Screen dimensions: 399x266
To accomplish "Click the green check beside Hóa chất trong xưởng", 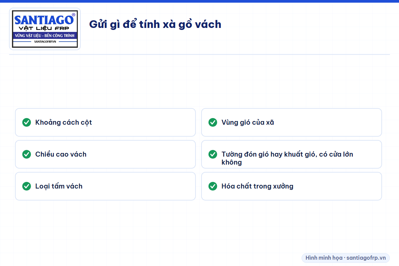I will 213,186.
